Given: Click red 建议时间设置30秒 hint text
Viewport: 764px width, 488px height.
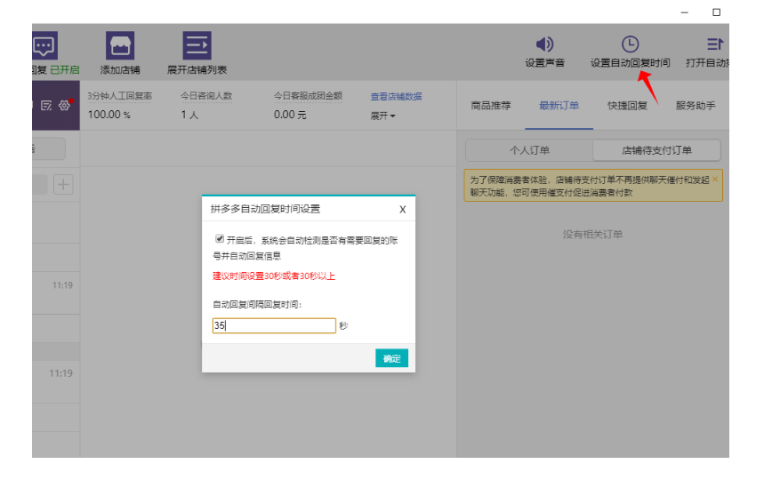Looking at the screenshot, I should (274, 276).
